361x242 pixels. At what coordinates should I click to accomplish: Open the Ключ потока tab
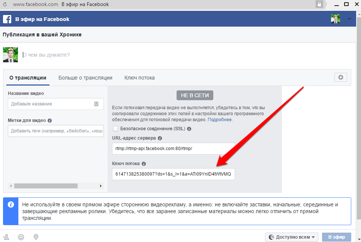click(x=139, y=78)
